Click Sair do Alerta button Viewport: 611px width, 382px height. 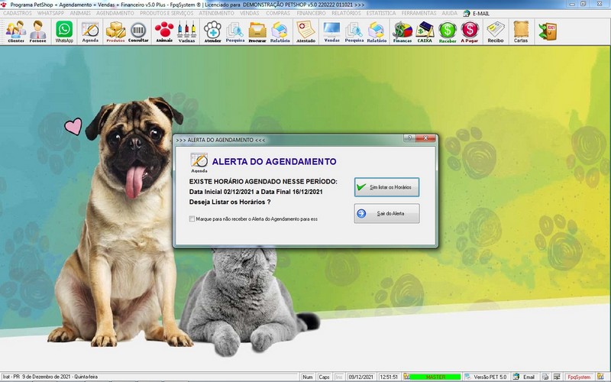click(x=387, y=214)
